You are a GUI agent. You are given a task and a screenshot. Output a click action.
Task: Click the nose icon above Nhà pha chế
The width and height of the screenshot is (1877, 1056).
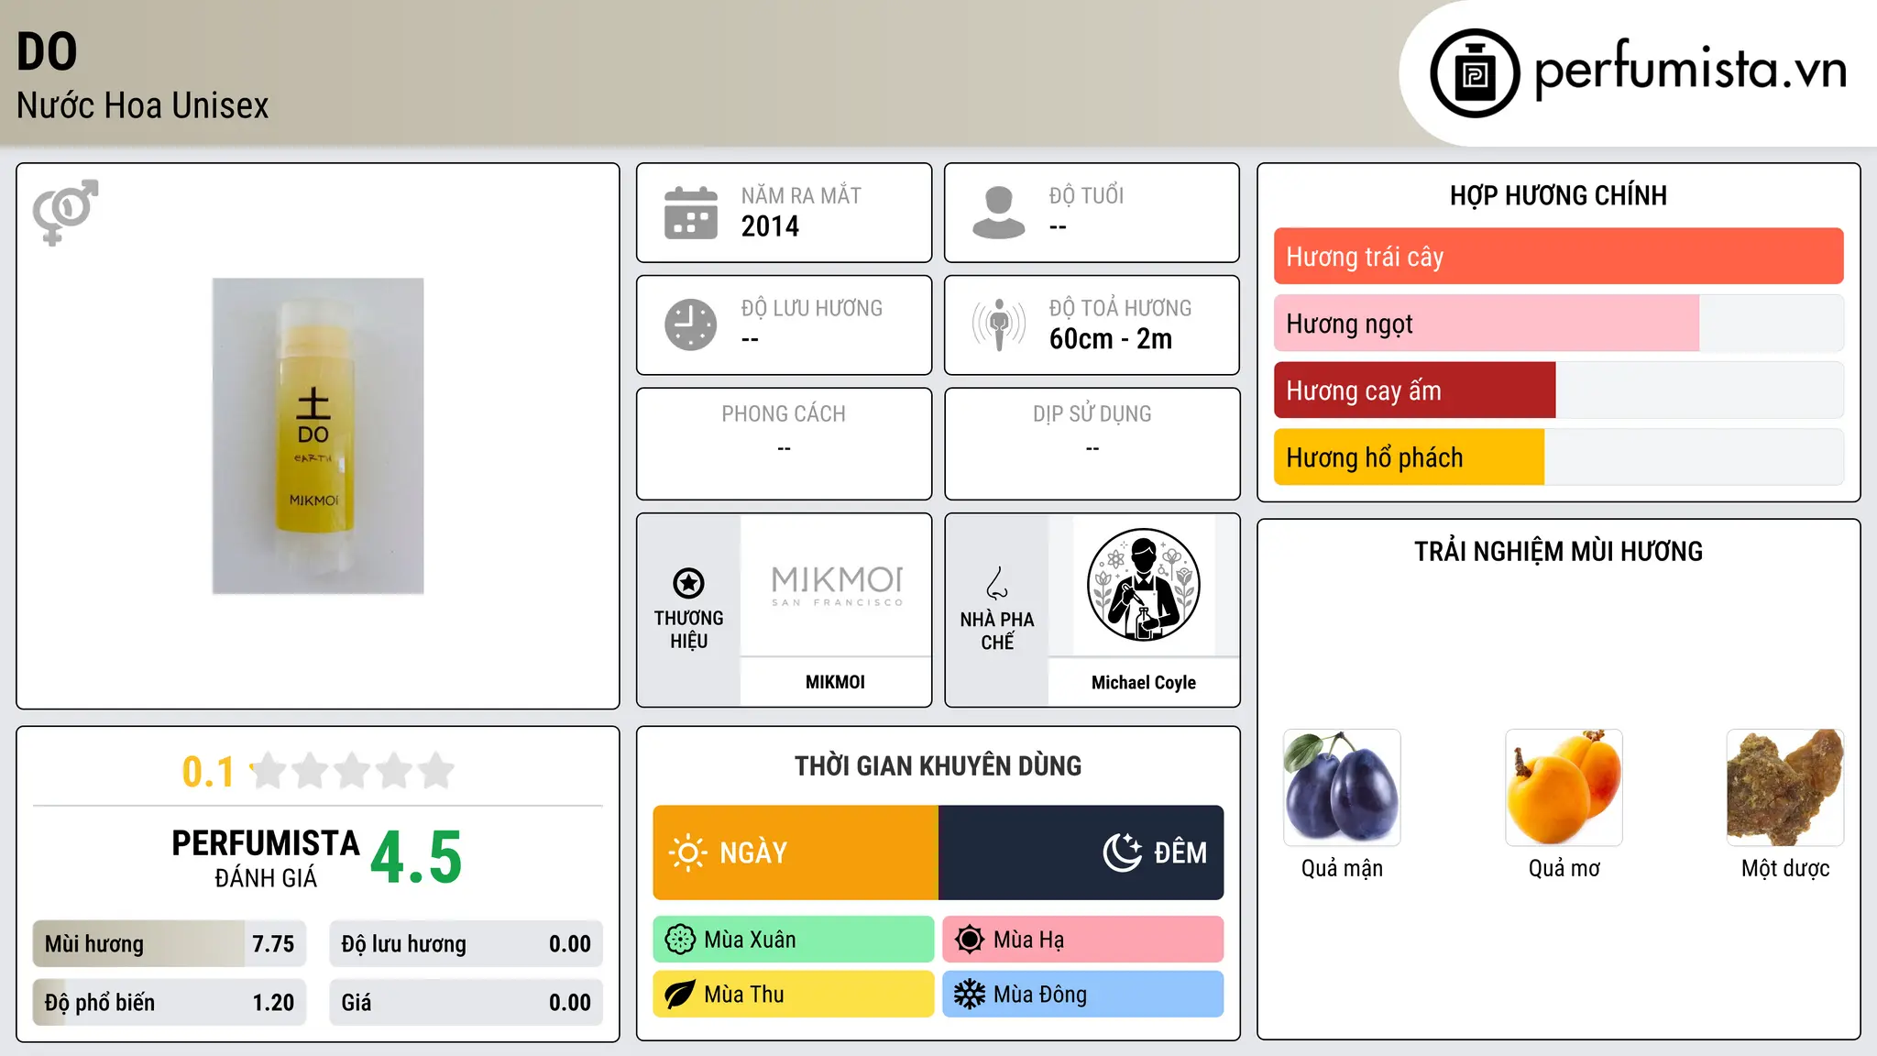click(997, 583)
